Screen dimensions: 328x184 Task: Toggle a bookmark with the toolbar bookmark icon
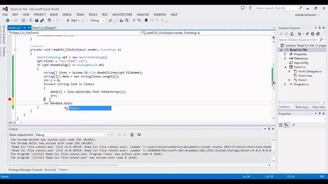pos(146,20)
